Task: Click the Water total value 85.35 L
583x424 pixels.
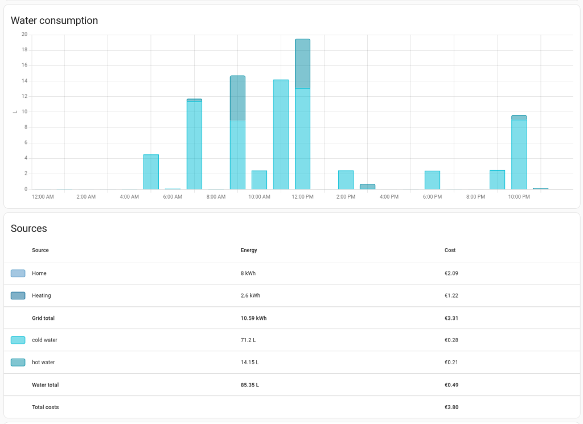Action: pos(250,385)
